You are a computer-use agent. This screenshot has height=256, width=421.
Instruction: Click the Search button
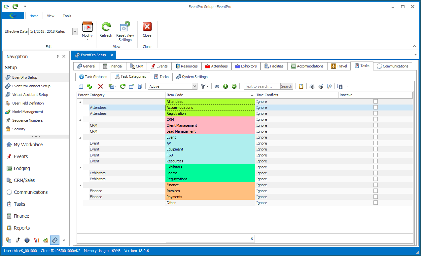[287, 86]
